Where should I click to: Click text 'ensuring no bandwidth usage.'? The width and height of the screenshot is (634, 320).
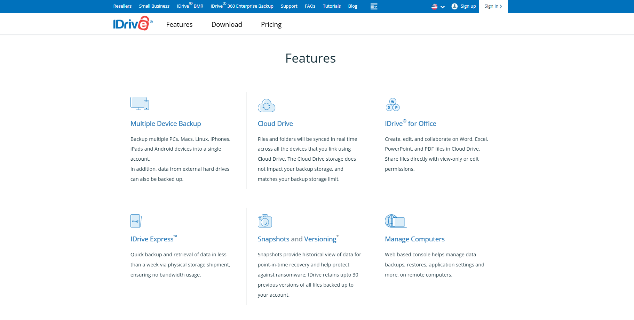tap(166, 275)
